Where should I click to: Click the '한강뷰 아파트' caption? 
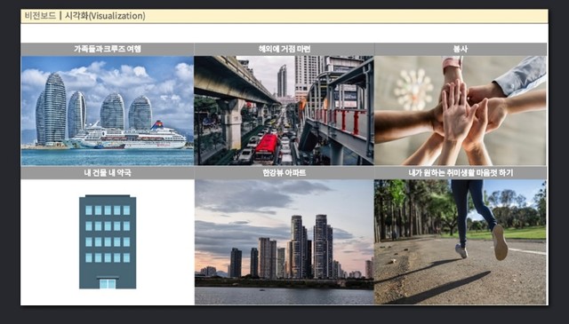pyautogui.click(x=284, y=173)
